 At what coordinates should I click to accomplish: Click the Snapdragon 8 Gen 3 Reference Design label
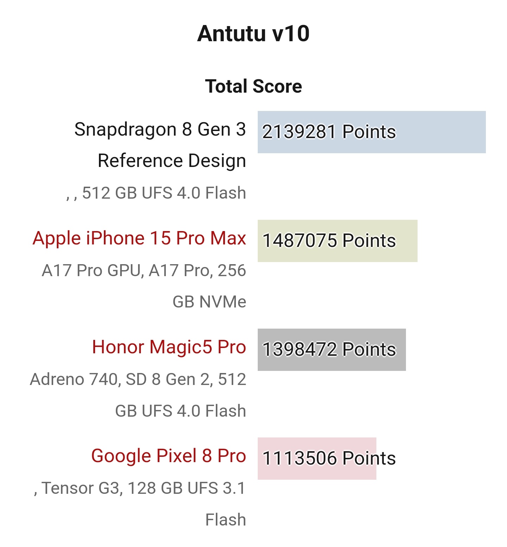point(160,145)
